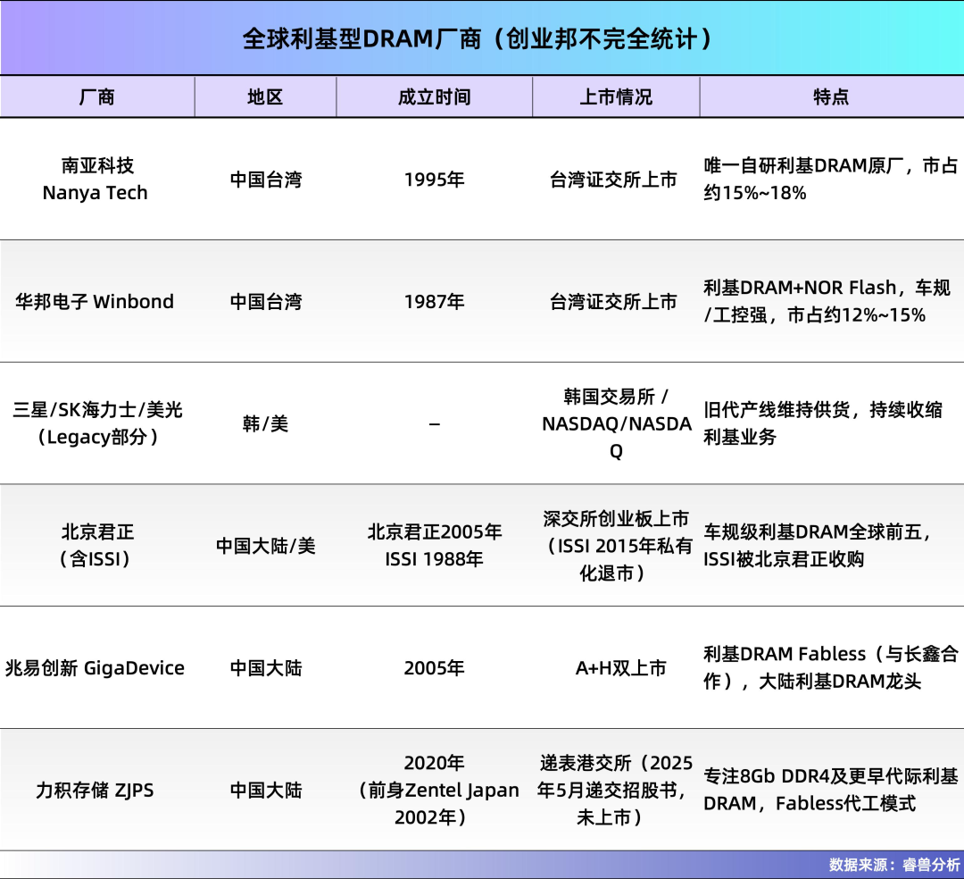Click the A+H双上市 cell
The image size is (964, 879).
[621, 668]
